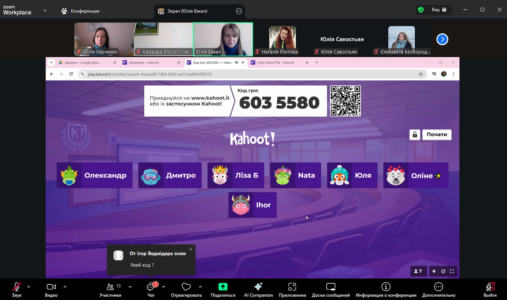The image size is (507, 300).
Task: Show next participants with blue arrow
Action: click(442, 39)
